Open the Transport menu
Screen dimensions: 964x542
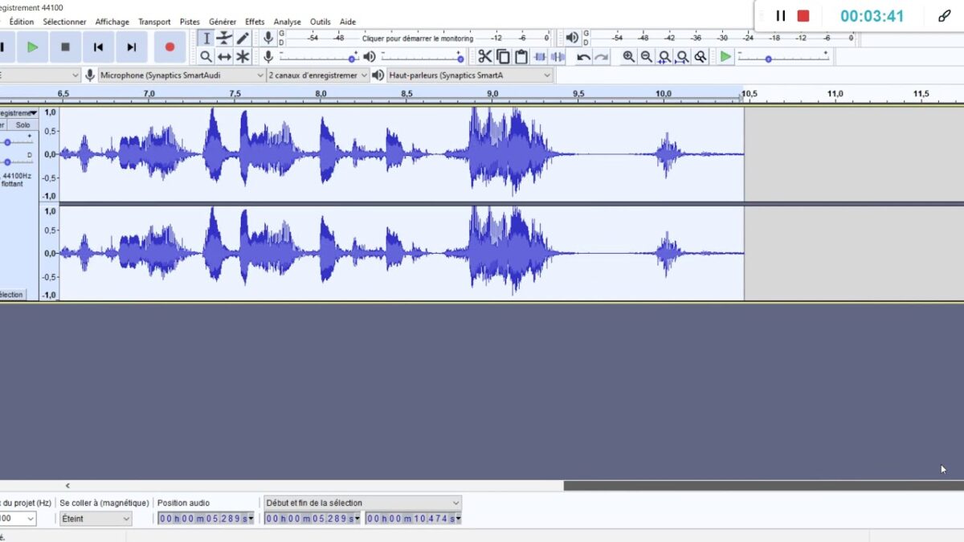coord(154,22)
